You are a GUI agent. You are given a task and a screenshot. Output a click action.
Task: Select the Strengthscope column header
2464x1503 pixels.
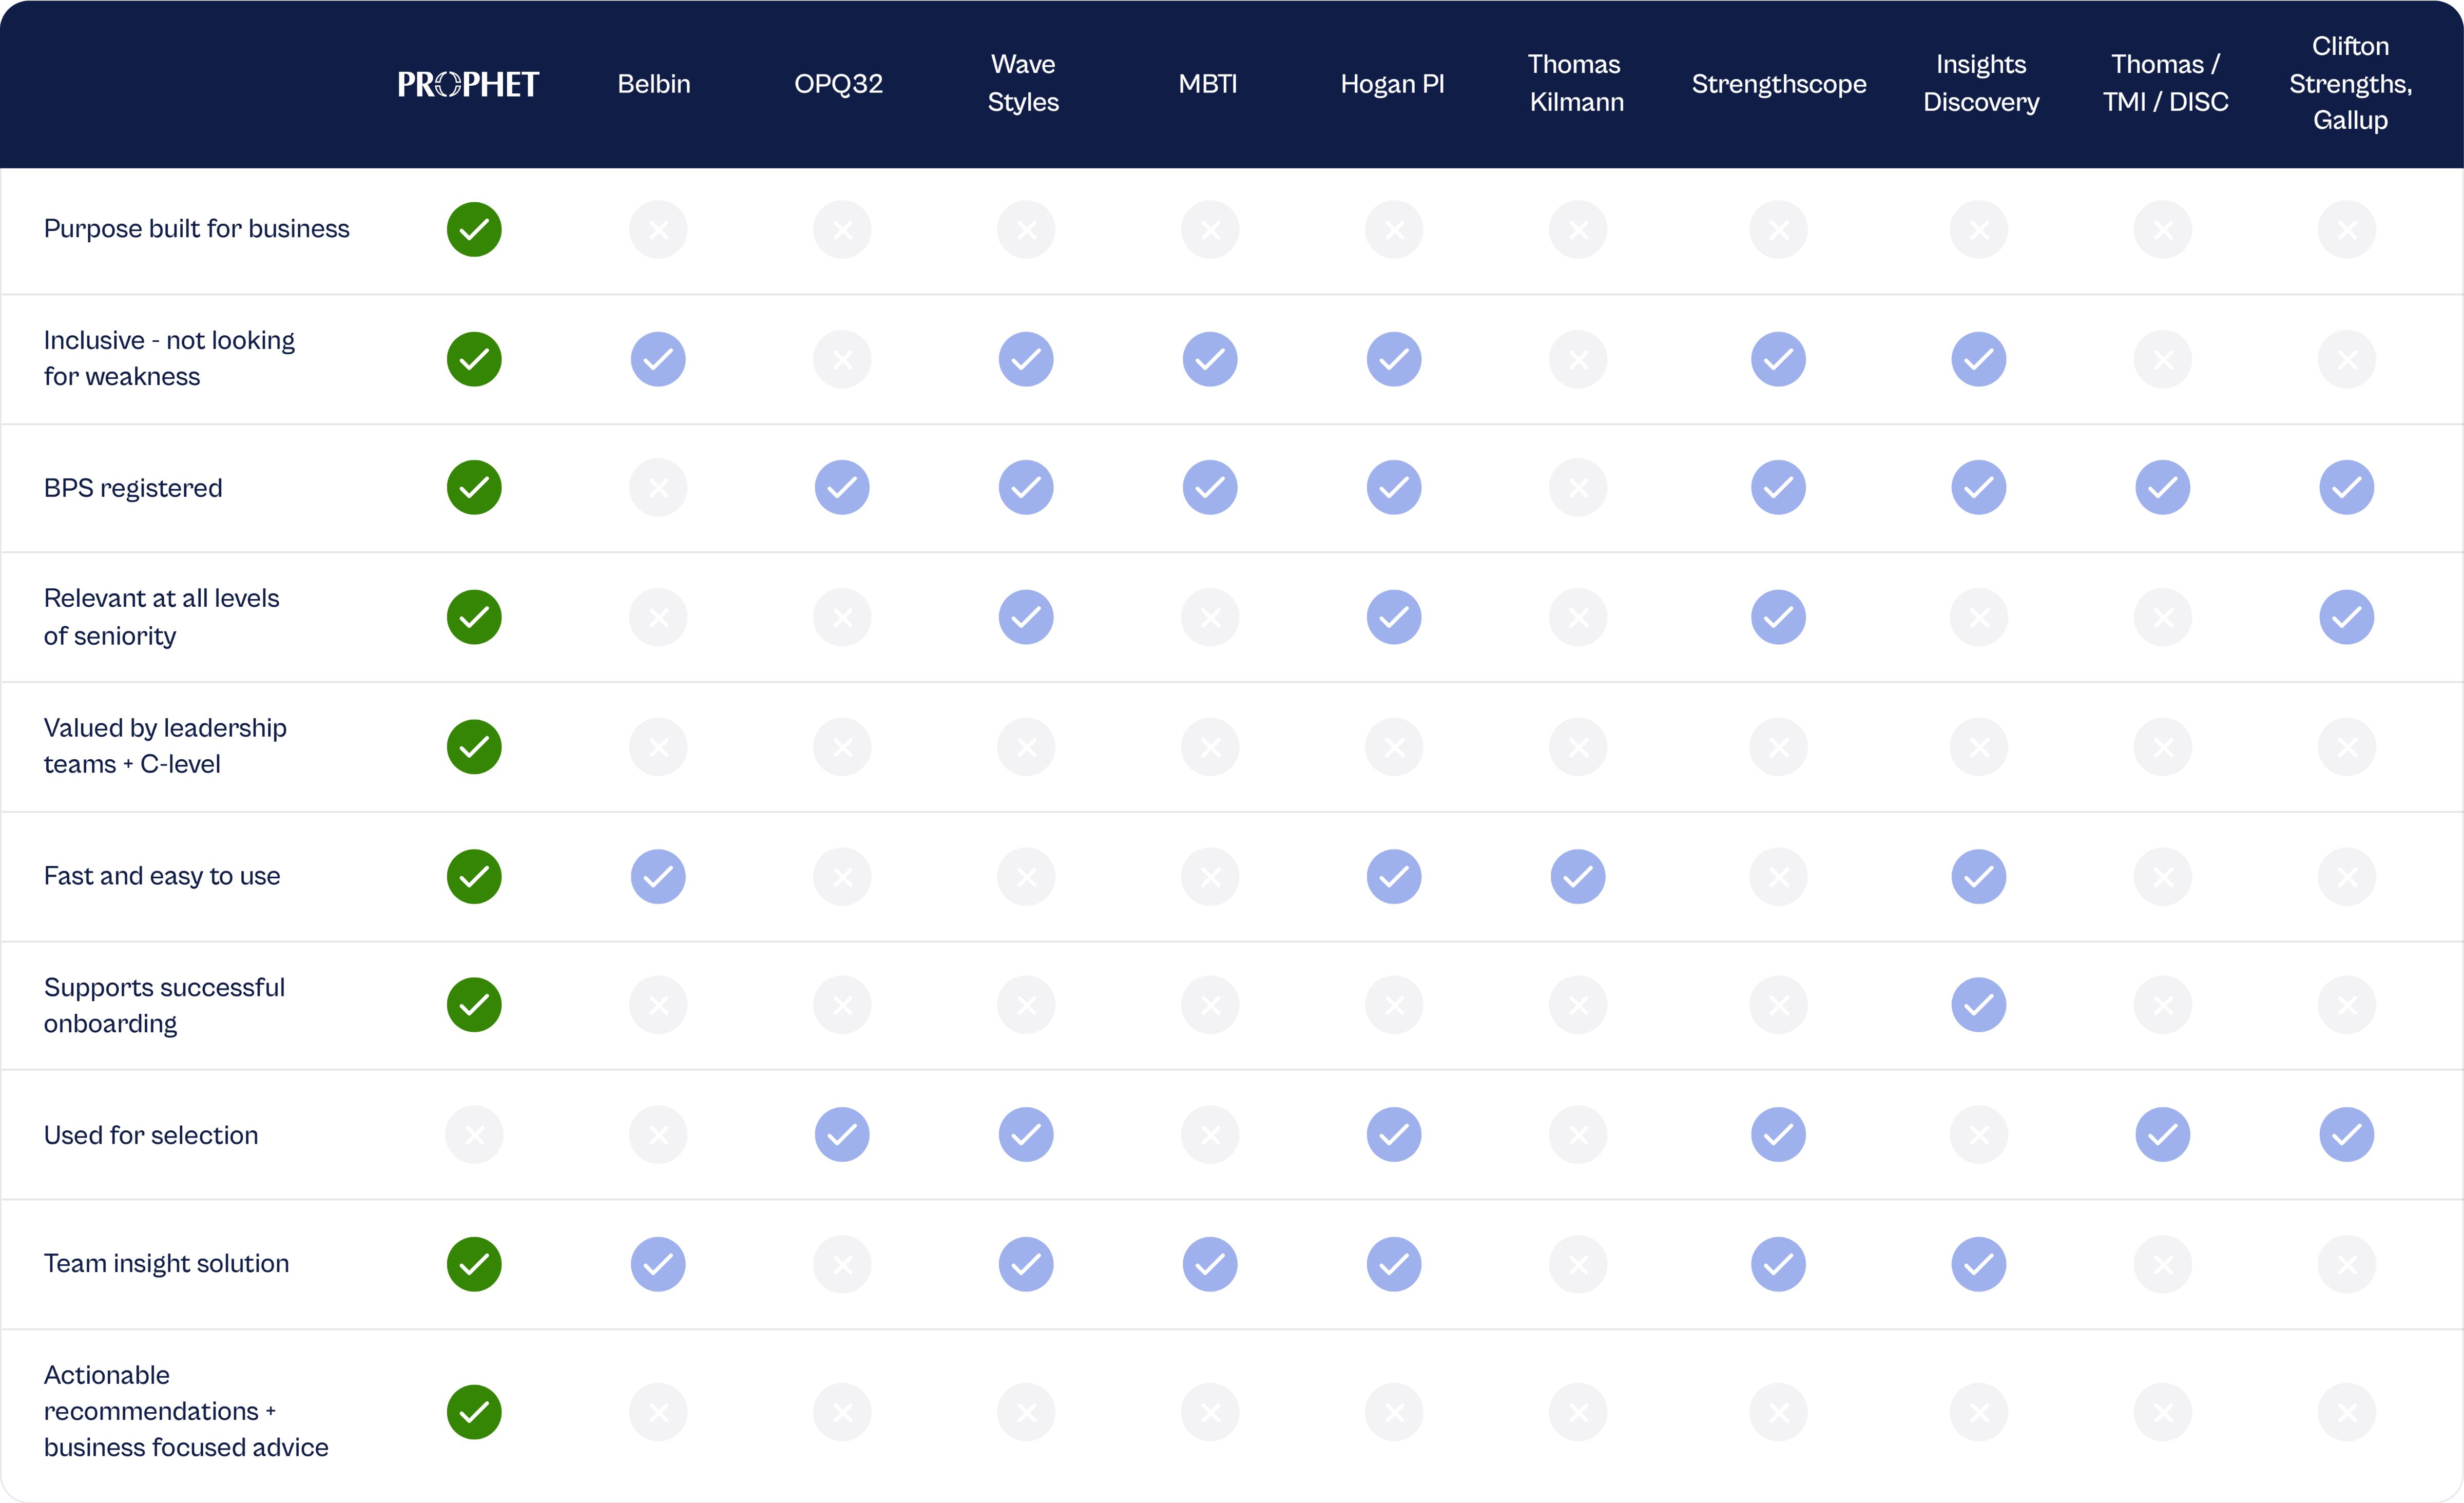tap(1779, 84)
